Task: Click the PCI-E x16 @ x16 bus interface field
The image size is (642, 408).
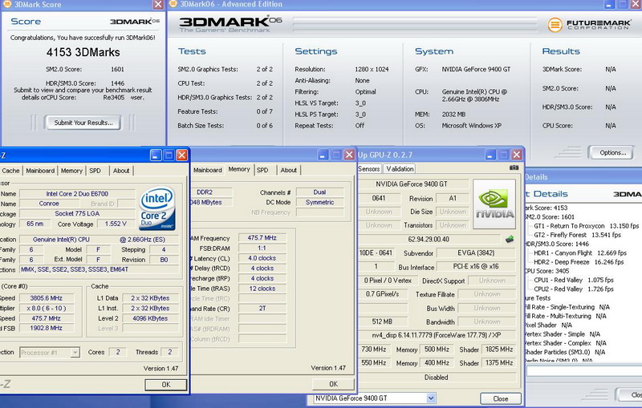Action: [x=476, y=267]
